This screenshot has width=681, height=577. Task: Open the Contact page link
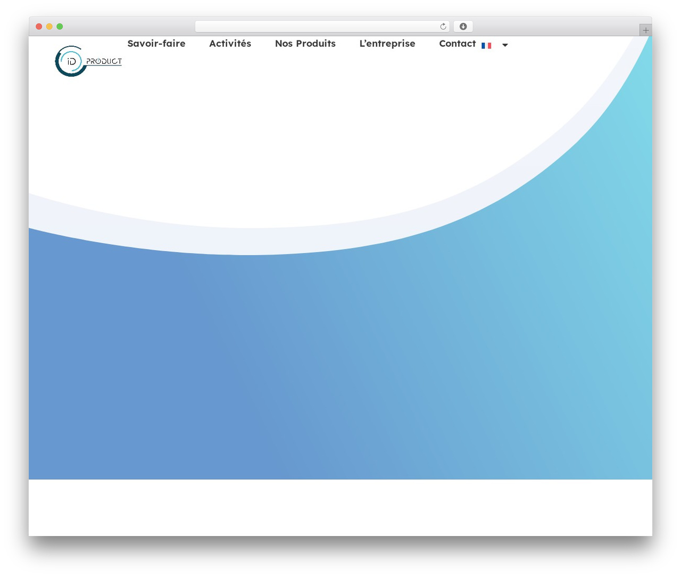458,44
